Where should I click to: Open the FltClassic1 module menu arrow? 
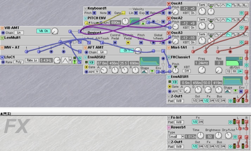click(169, 57)
